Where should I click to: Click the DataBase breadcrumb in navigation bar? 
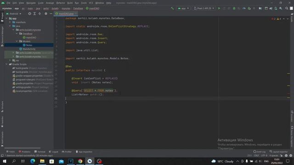point(78,8)
